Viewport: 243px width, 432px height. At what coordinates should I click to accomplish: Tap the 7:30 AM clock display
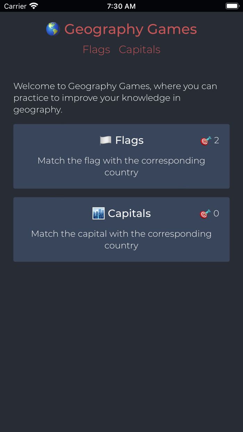121,6
